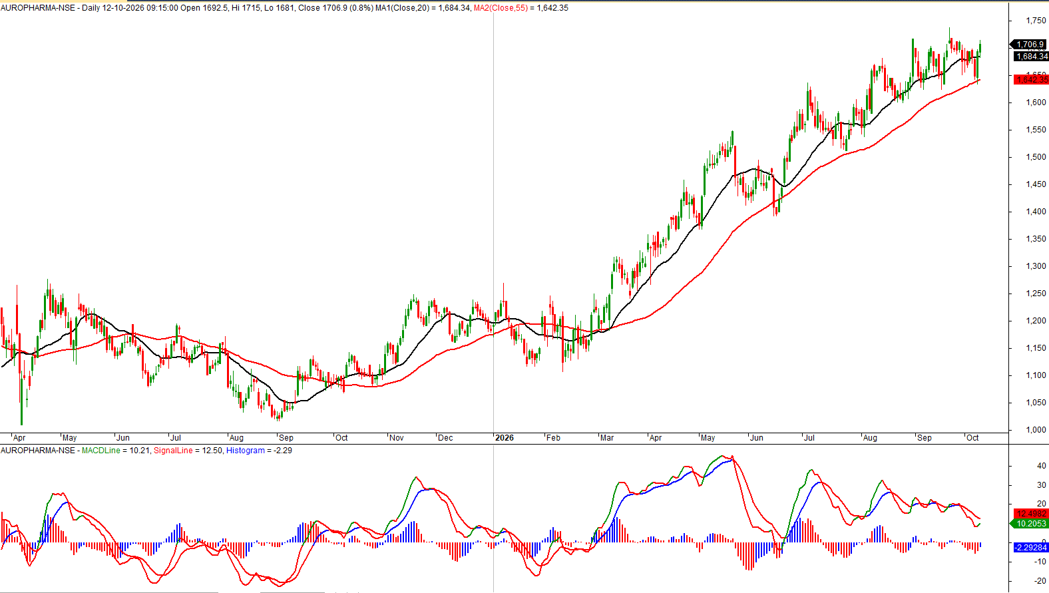Screen dimensions: 1049x593
Task: Click the 1,600 price axis label
Action: pyautogui.click(x=1036, y=102)
